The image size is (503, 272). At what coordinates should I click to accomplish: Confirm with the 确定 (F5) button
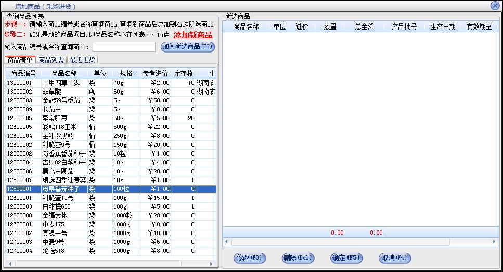coord(346,257)
